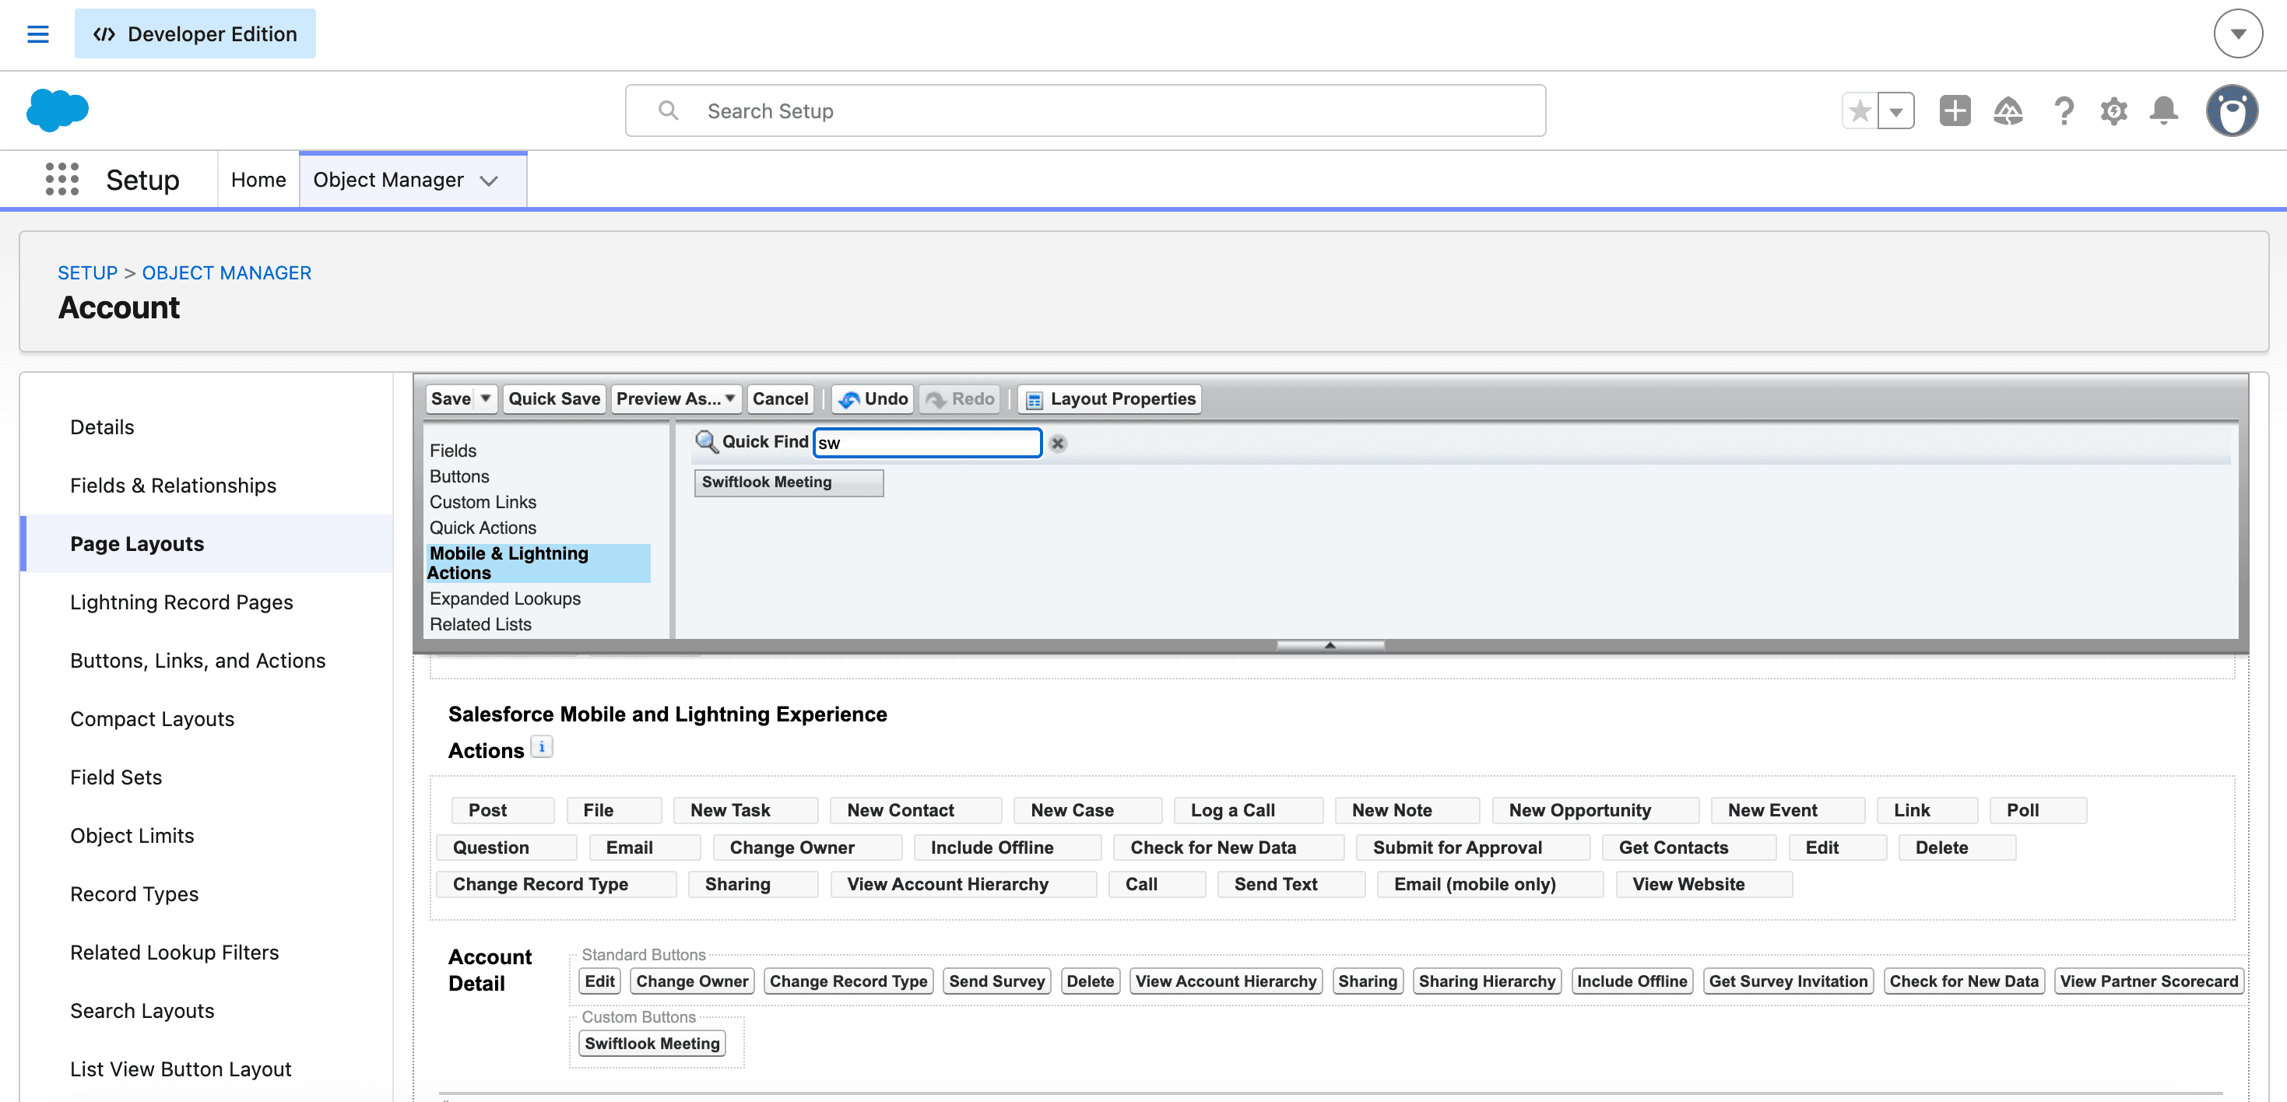2287x1102 pixels.
Task: Select Swiftlook Meeting item in the palette
Action: (x=789, y=483)
